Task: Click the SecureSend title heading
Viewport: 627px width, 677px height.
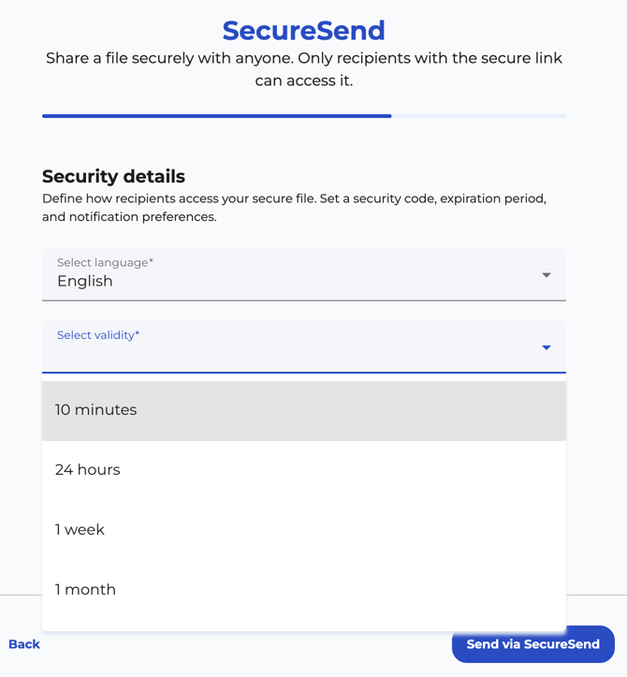Action: (x=304, y=30)
